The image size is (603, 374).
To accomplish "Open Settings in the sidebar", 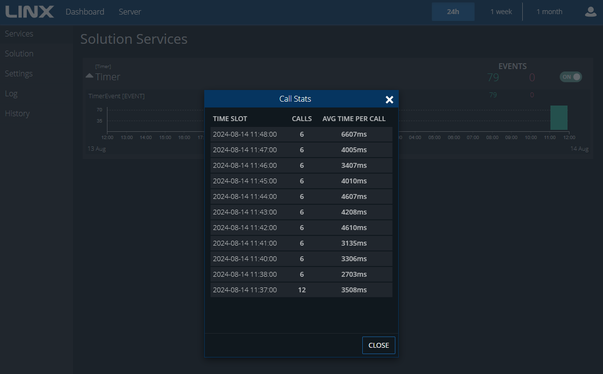I will 18,73.
